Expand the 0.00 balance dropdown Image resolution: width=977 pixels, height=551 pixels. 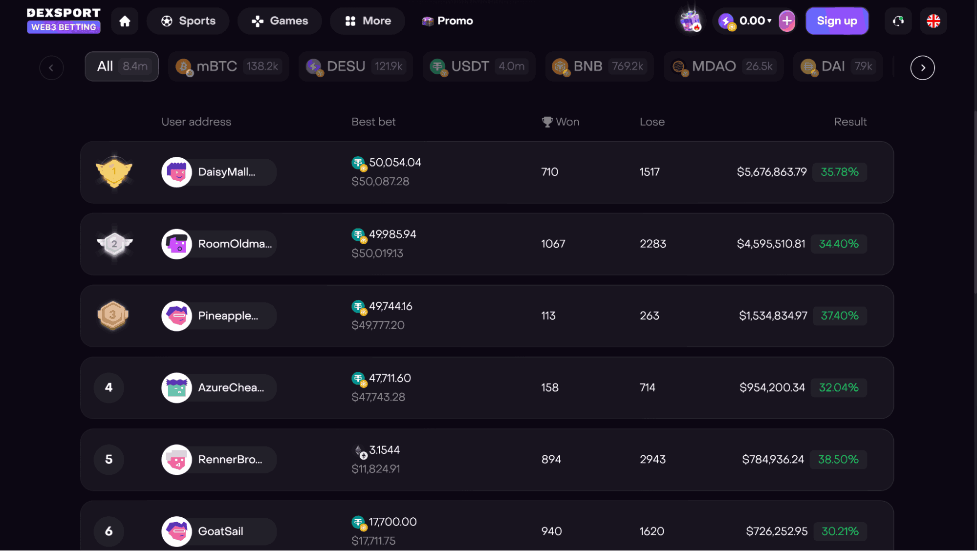[755, 21]
